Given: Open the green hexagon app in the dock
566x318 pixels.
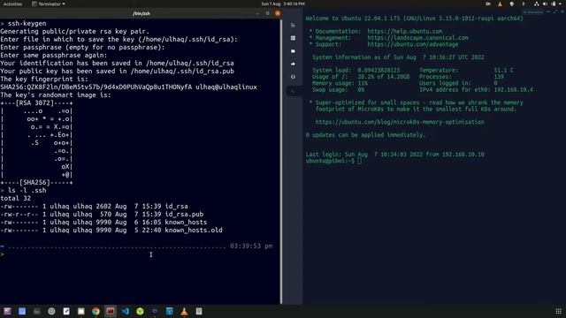Looking at the screenshot, I should click(140, 311).
